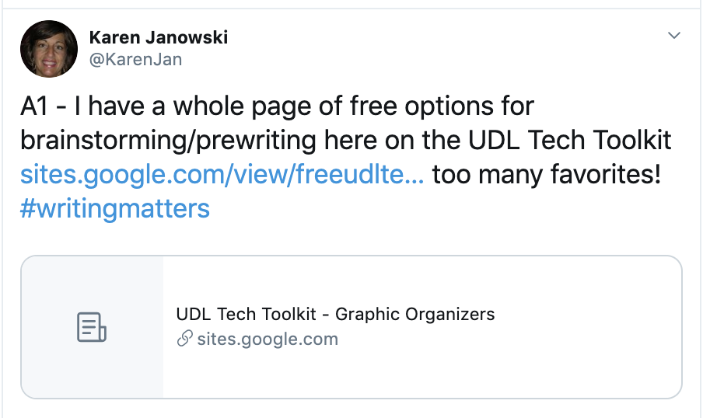
Task: Click the tweet line starting "A1 - I have"
Action: pyautogui.click(x=277, y=106)
